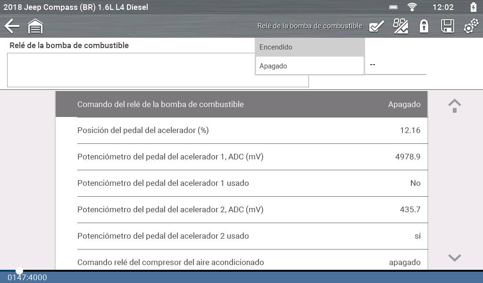
Task: Open the home garage icon
Action: pos(35,26)
